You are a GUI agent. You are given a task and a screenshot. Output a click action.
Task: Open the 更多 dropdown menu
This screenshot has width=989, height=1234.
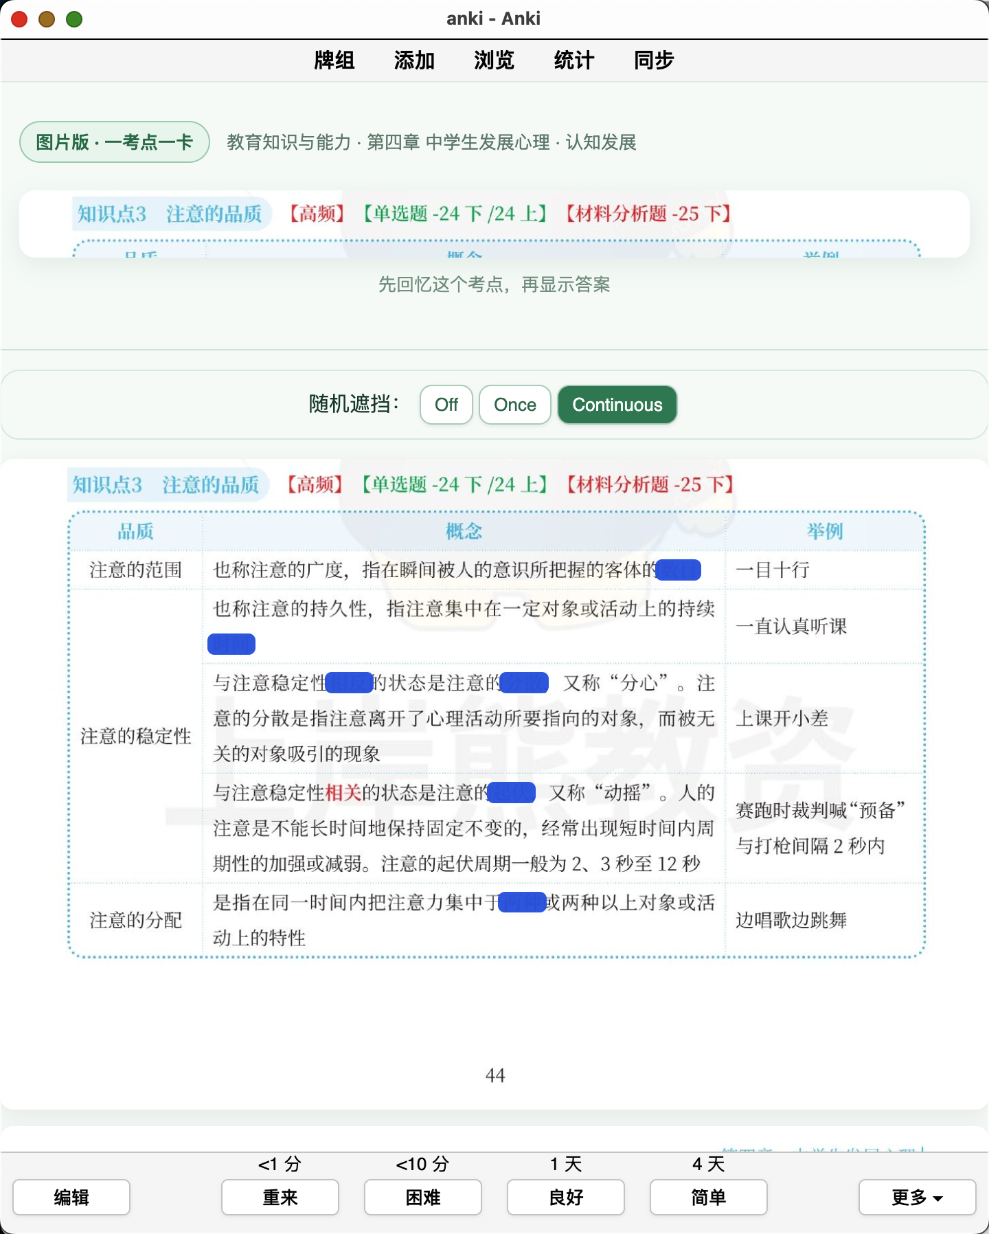[x=918, y=1198]
